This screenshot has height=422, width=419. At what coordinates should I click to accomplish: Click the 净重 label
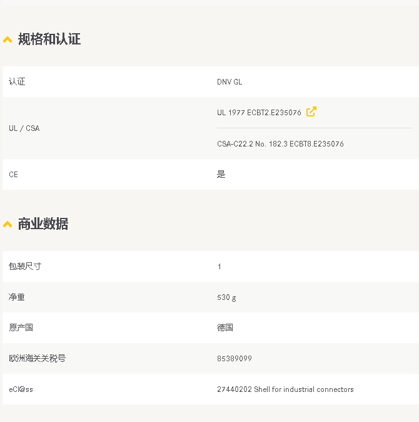pyautogui.click(x=17, y=297)
